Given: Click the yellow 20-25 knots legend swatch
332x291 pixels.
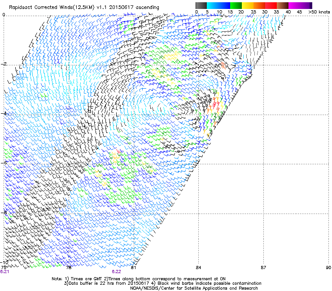Looking at the screenshot, I should 248,5.
